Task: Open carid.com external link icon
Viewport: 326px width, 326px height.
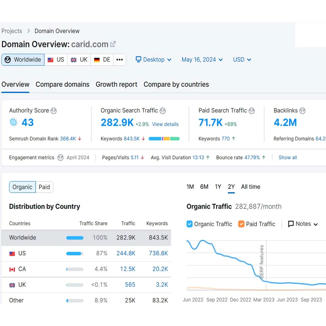Action: pyautogui.click(x=113, y=44)
